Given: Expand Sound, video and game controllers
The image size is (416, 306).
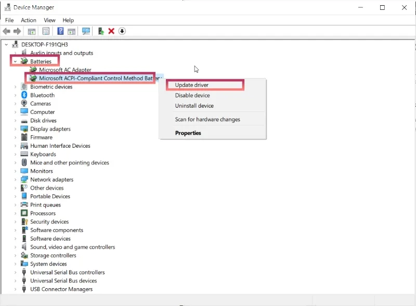Looking at the screenshot, I should [16, 247].
